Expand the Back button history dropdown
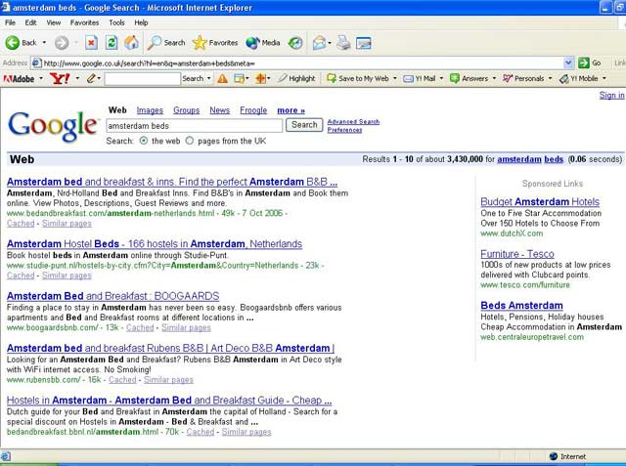 (44, 43)
